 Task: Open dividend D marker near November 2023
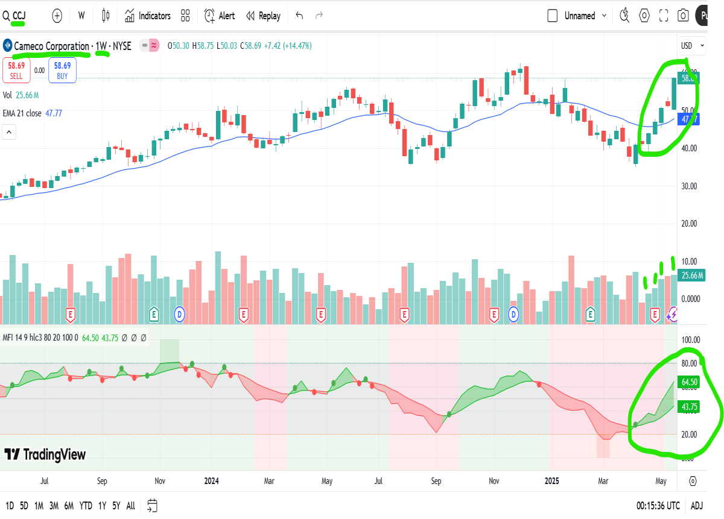click(x=179, y=313)
